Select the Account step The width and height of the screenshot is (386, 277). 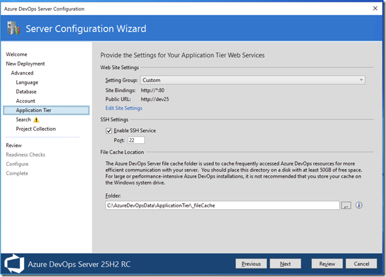tap(25, 101)
